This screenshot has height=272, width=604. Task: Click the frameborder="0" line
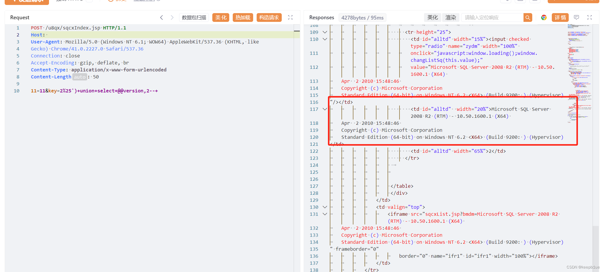(x=354, y=249)
